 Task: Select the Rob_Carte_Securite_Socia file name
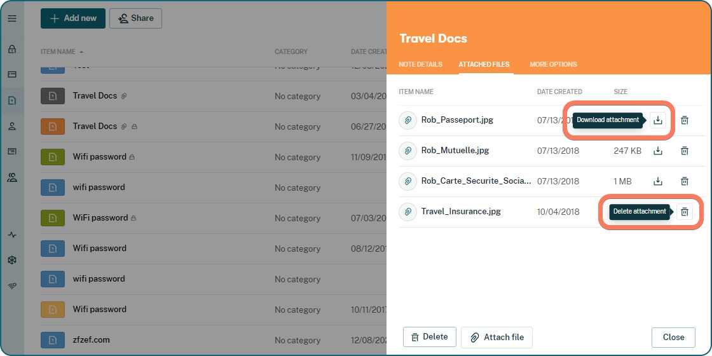click(476, 181)
